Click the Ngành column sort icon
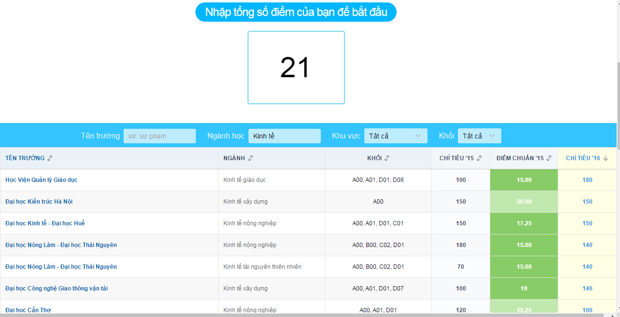The height and width of the screenshot is (317, 620). coord(250,158)
